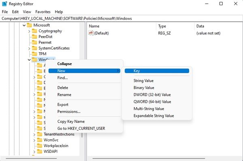
Task: Choose Find... in the context menu
Action: [84, 78]
